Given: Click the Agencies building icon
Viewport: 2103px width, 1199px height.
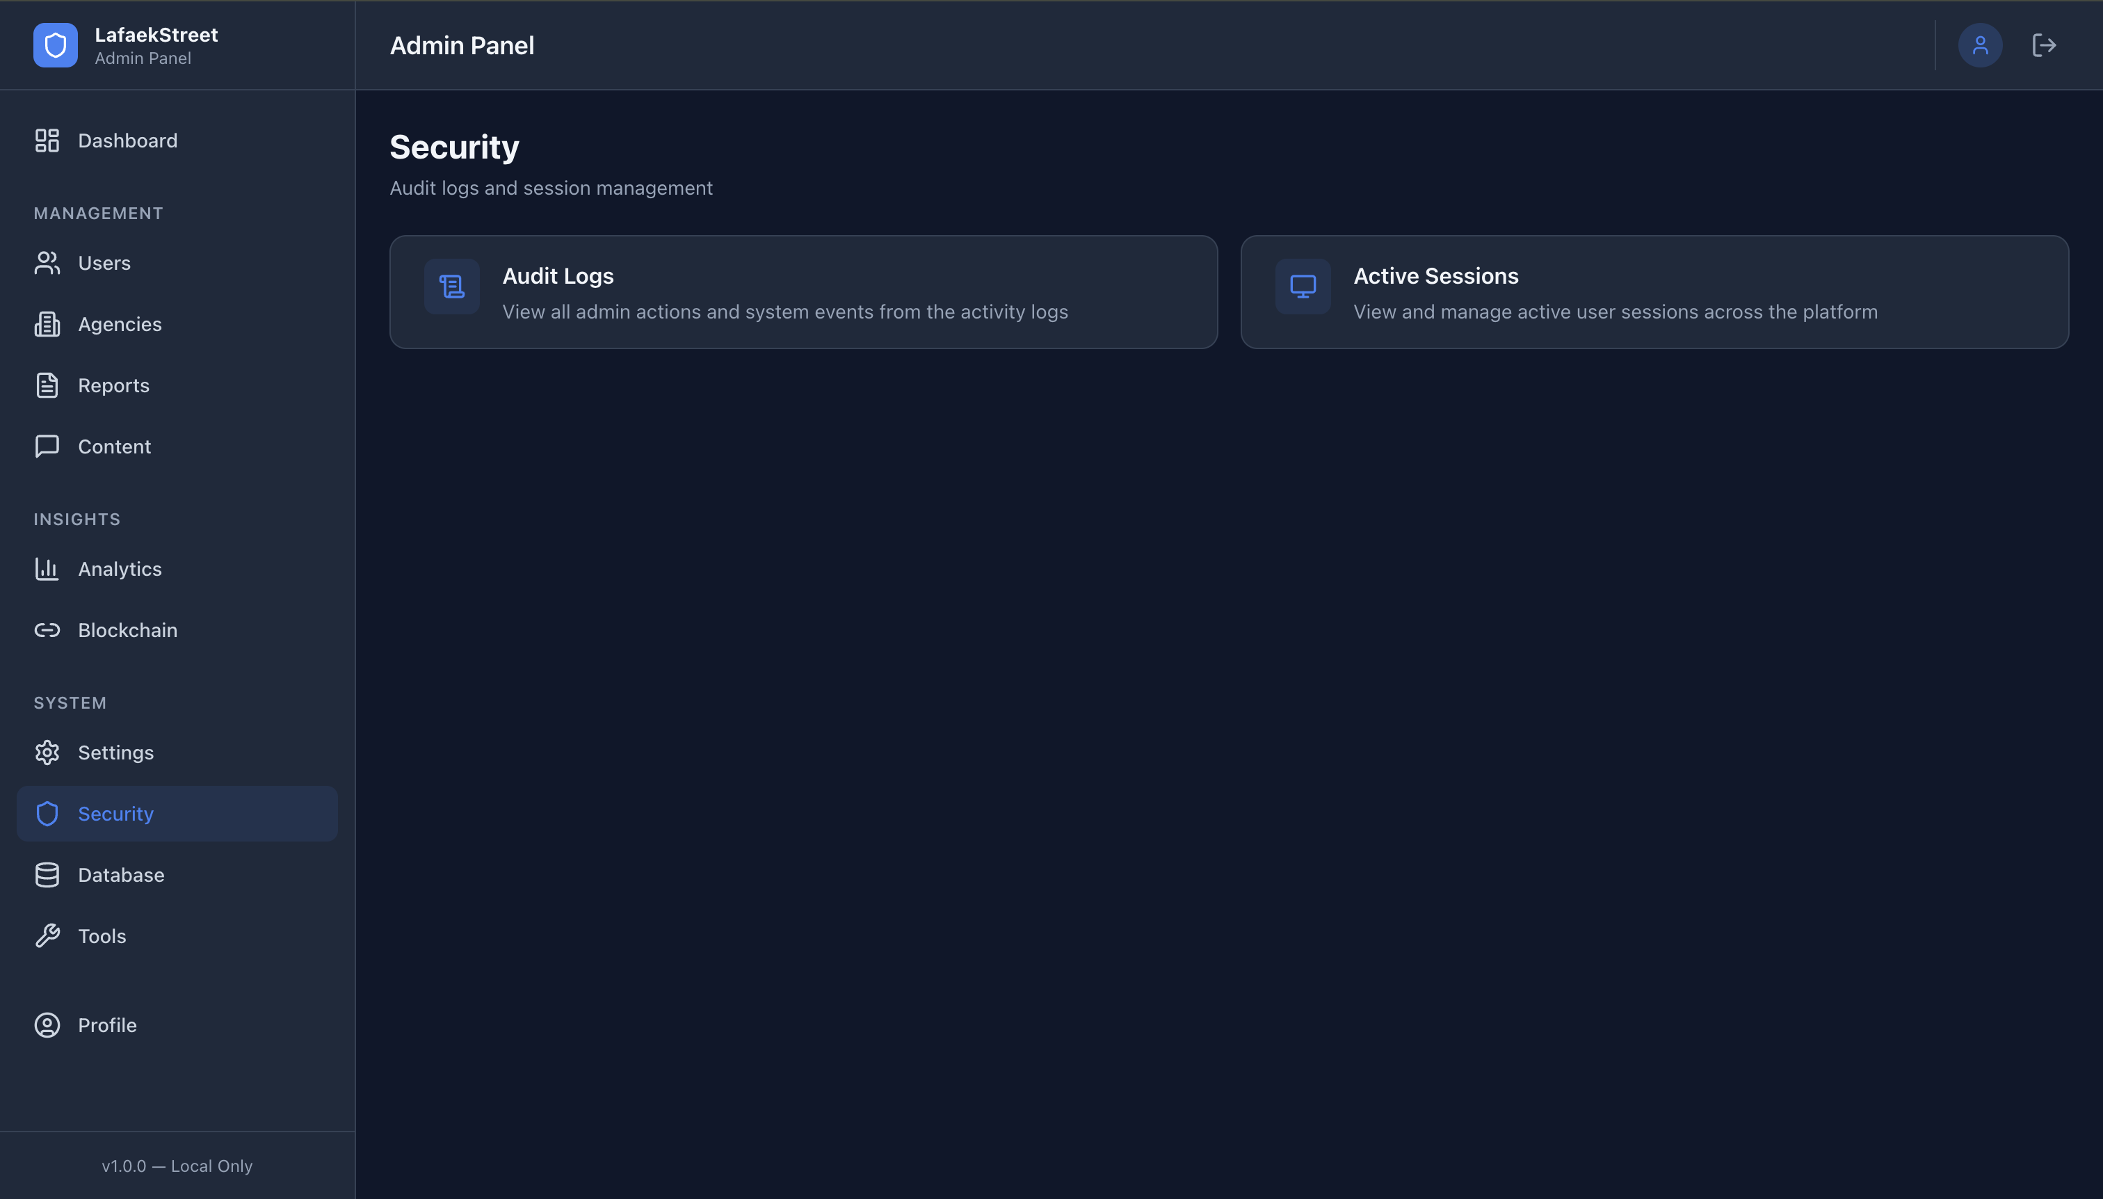Looking at the screenshot, I should coord(47,323).
